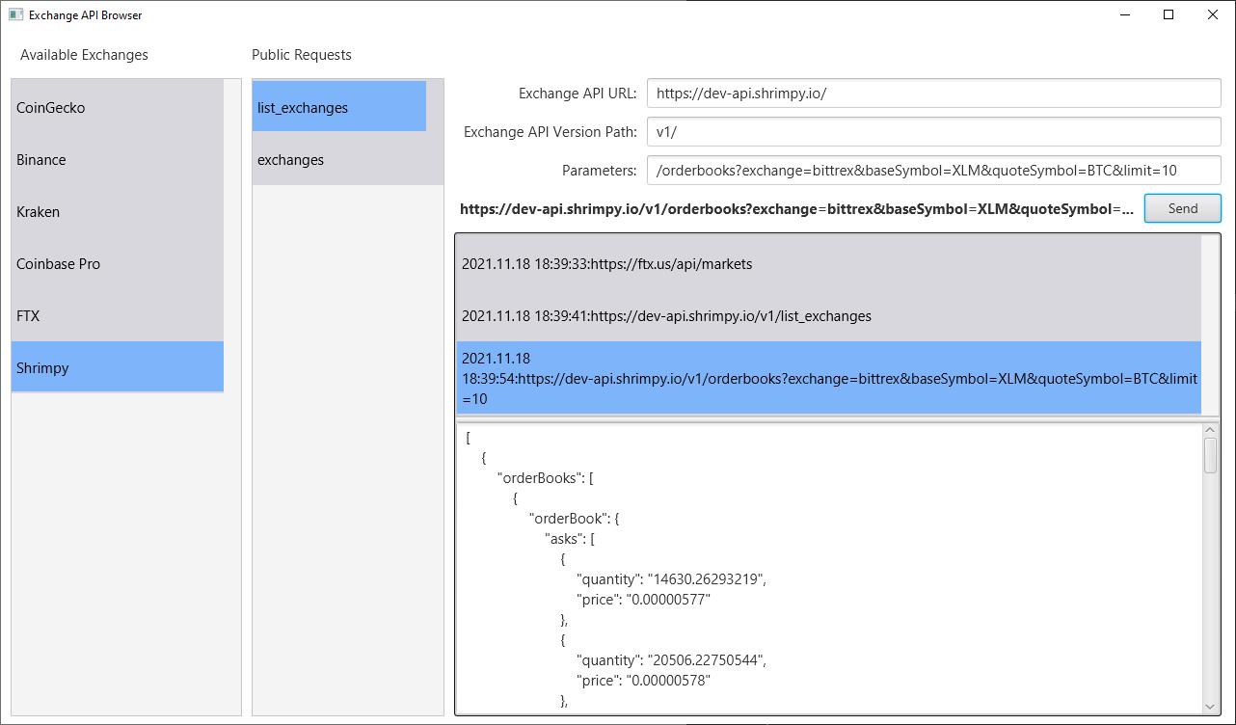Viewport: 1236px width, 725px height.
Task: Select the ftx.us/api/markets history entry
Action: click(827, 263)
